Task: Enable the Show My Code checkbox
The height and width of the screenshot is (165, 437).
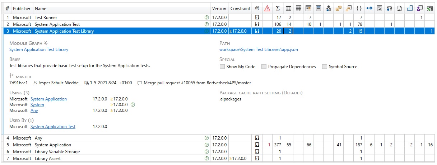Action: (222, 67)
